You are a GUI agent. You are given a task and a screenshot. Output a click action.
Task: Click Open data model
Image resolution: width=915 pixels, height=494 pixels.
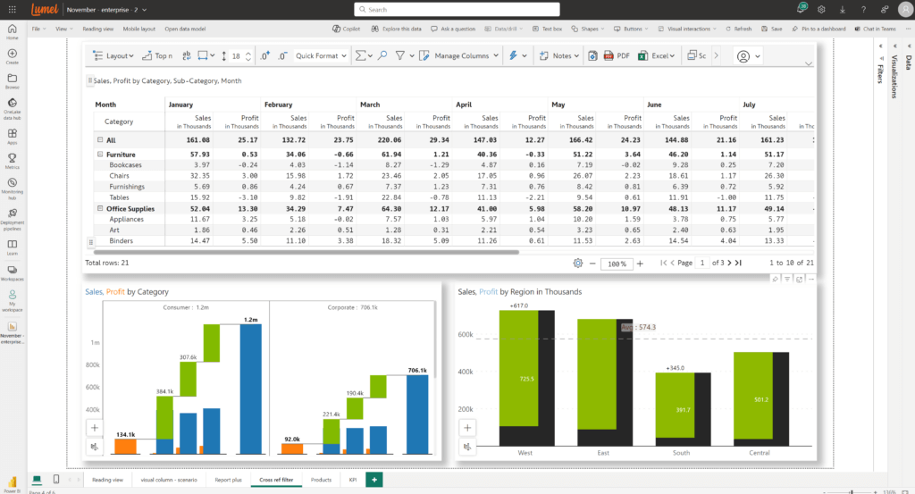(x=185, y=29)
